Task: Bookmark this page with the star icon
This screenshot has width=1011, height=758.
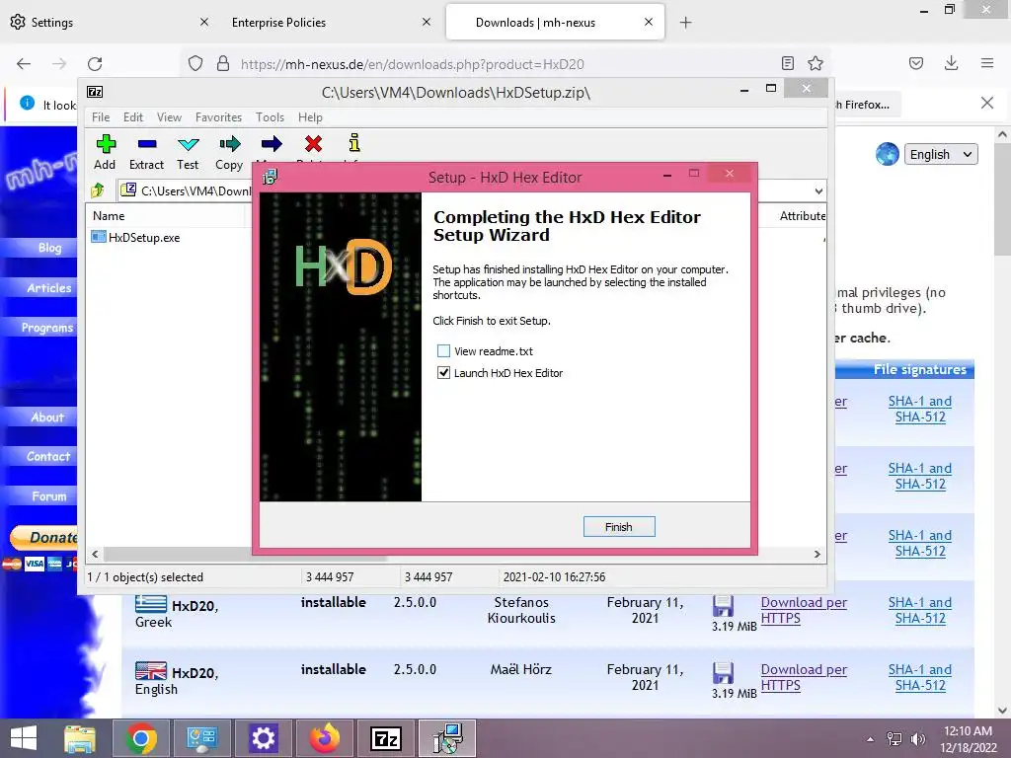Action: pyautogui.click(x=816, y=63)
